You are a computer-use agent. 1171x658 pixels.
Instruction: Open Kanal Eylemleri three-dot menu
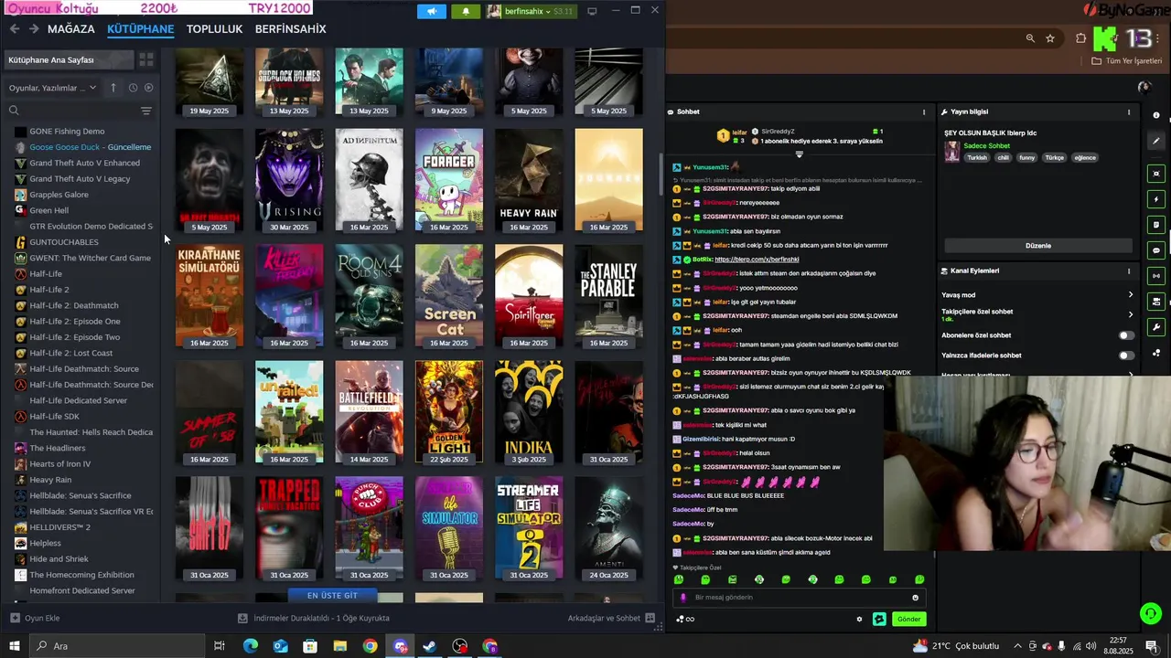pos(1129,271)
